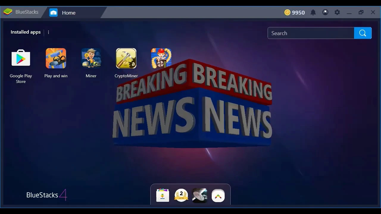This screenshot has width=381, height=214.
Task: Click into the Search input field
Action: click(311, 33)
